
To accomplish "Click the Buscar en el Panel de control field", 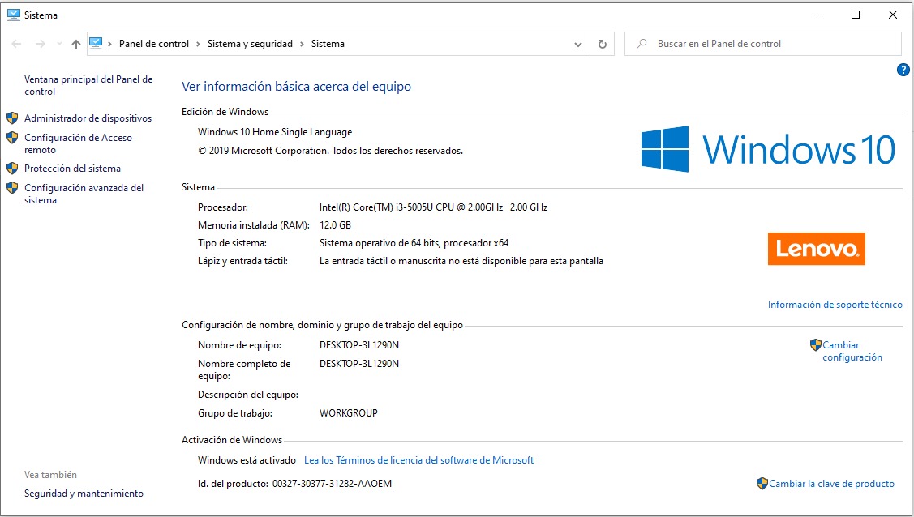I will point(770,44).
